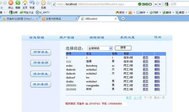Close the 双鱼林QQ家园 tab
The width and height of the screenshot is (189, 112).
[37, 19]
